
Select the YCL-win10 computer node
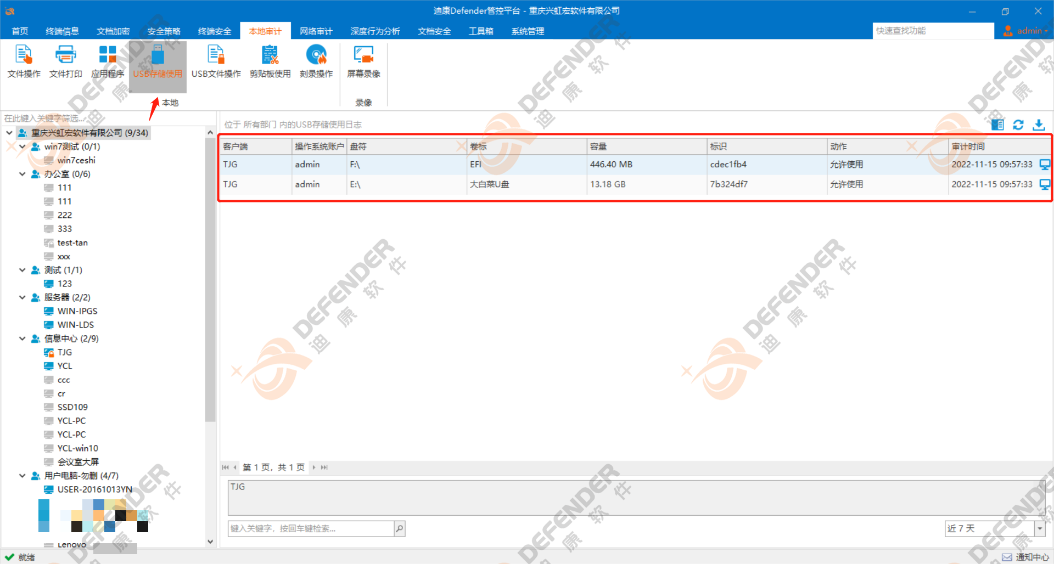pos(78,448)
